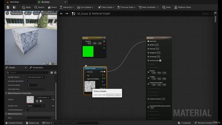This screenshot has height=125, width=222.
Task: Click the Desc text field
Action: (x=39, y=118)
